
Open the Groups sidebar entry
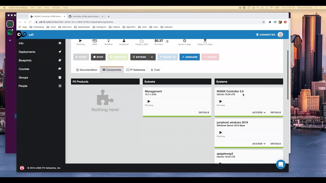(x=23, y=78)
